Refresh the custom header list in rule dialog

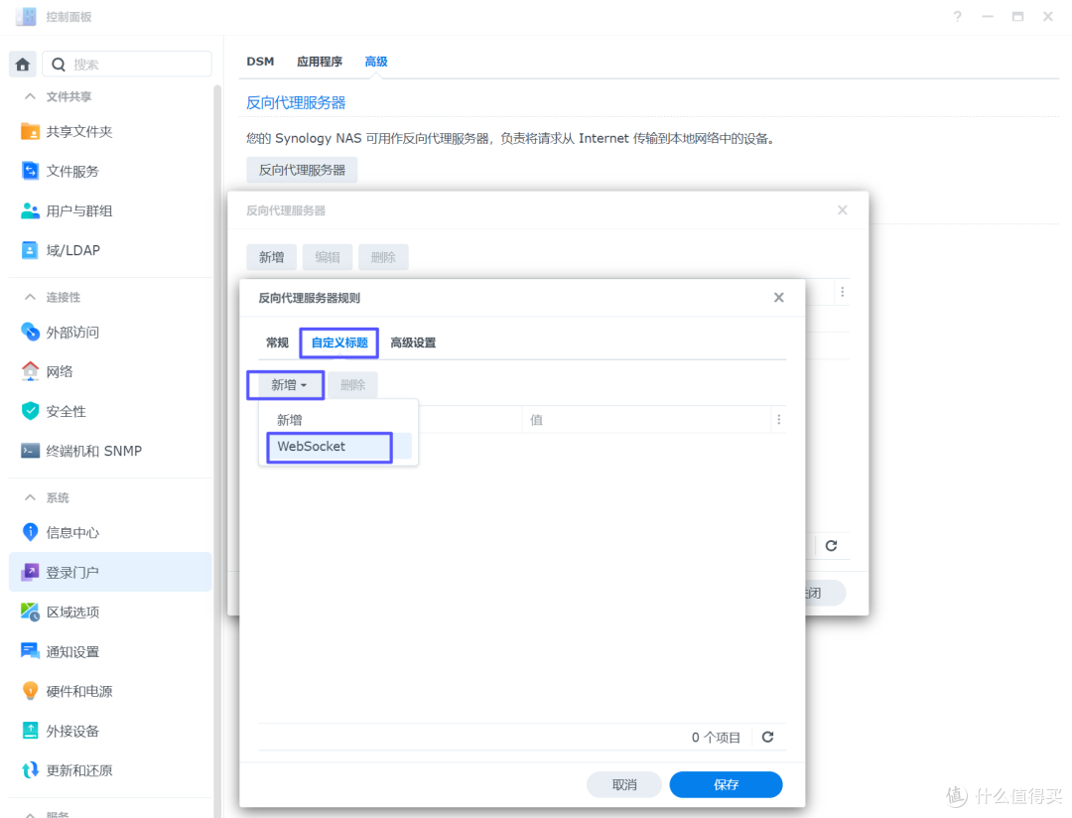pyautogui.click(x=767, y=737)
